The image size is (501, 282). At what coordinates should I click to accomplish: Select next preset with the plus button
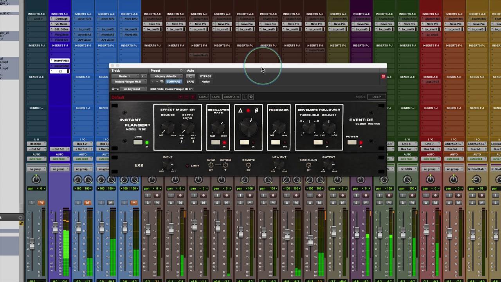pos(157,81)
